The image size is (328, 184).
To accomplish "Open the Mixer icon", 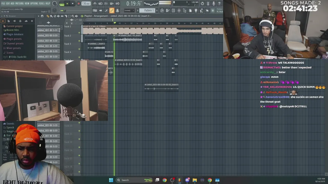I will pos(179,10).
